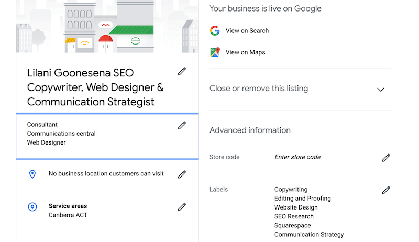
Task: Click the Google G logo icon
Action: pos(215,31)
